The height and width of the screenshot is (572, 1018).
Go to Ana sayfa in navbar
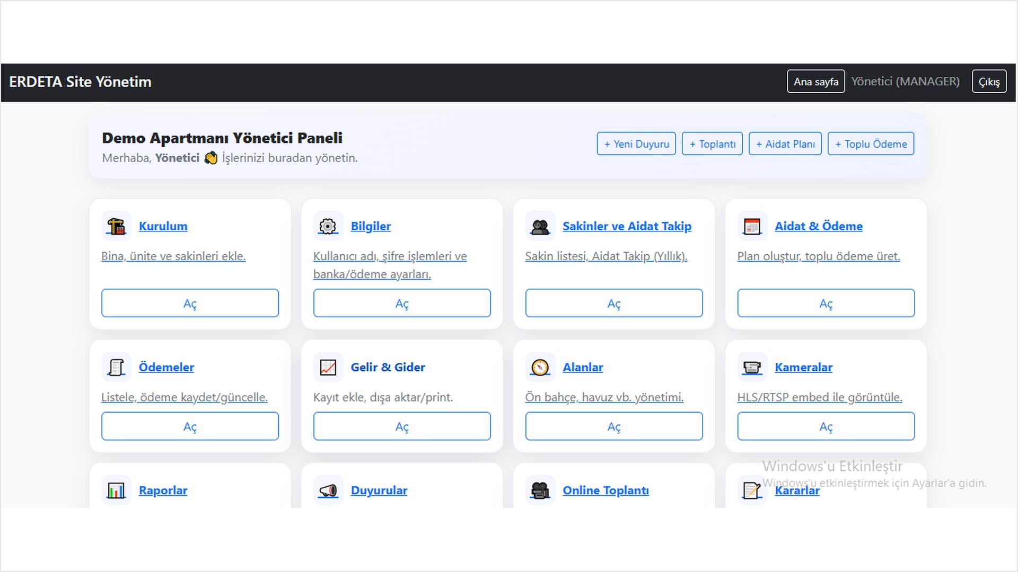click(x=815, y=82)
